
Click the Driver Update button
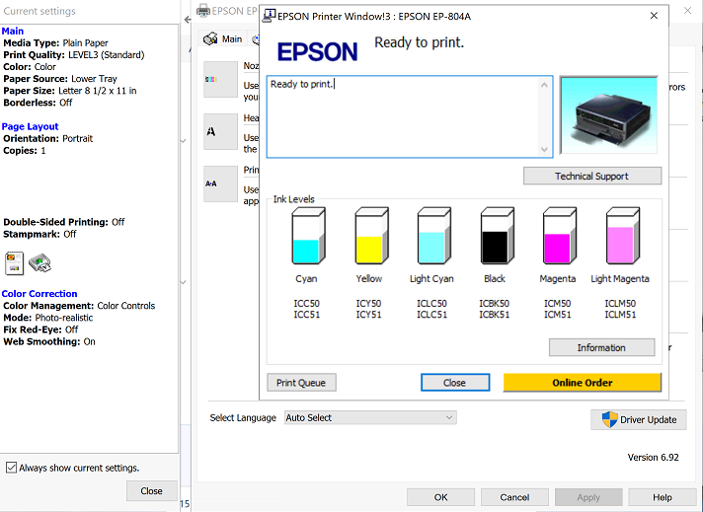[639, 419]
